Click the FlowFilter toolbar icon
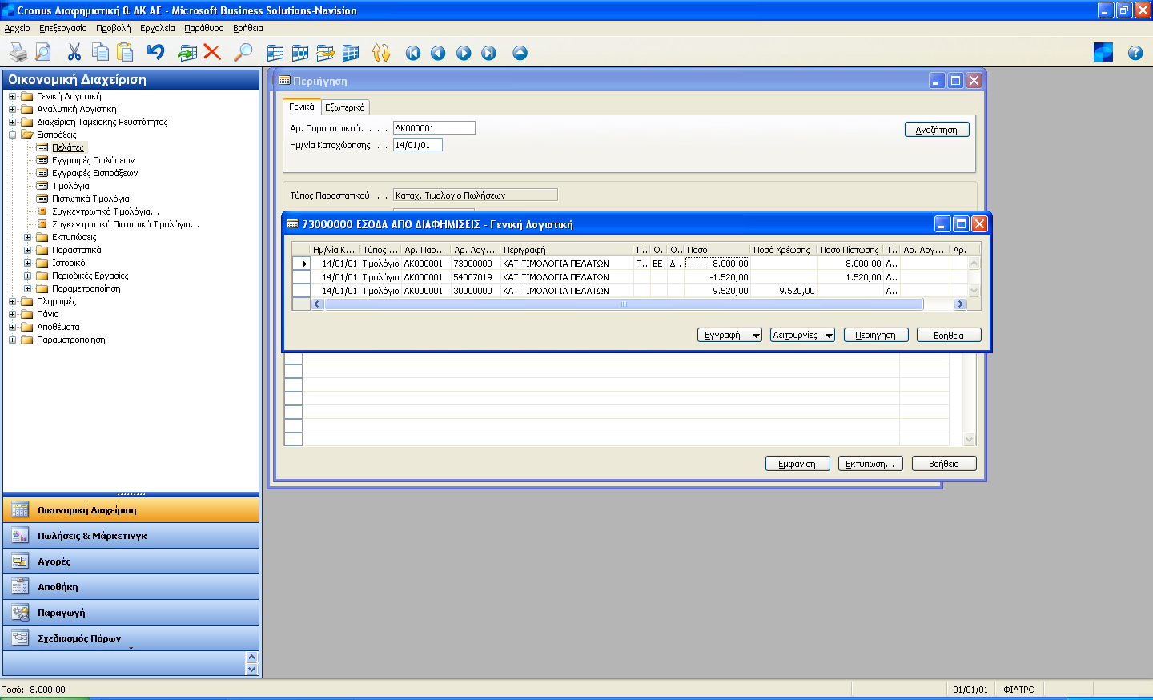The image size is (1153, 700). (325, 53)
